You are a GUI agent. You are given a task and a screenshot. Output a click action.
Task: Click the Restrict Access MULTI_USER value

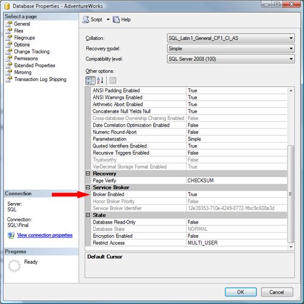point(202,243)
